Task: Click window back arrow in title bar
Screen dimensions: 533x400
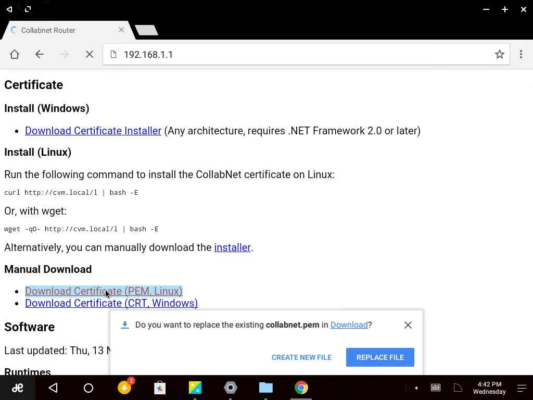Action: [9, 9]
